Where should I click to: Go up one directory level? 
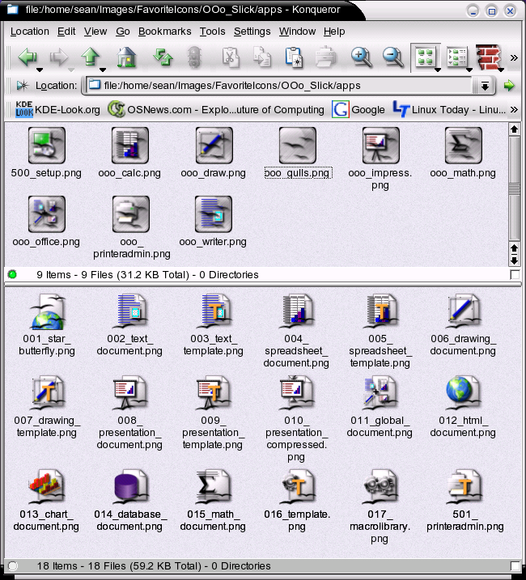(x=91, y=57)
